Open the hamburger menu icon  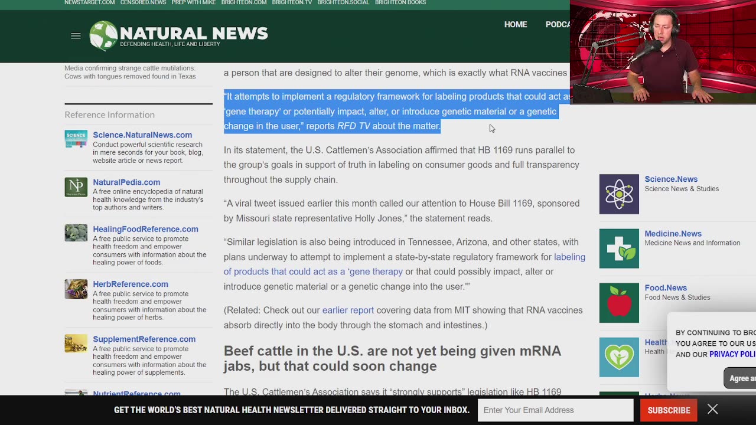(76, 36)
